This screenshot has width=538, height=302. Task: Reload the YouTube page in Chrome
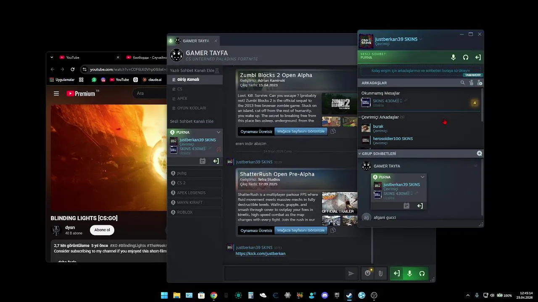pyautogui.click(x=72, y=69)
